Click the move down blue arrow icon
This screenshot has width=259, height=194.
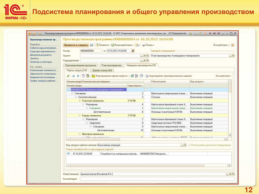click(78, 76)
